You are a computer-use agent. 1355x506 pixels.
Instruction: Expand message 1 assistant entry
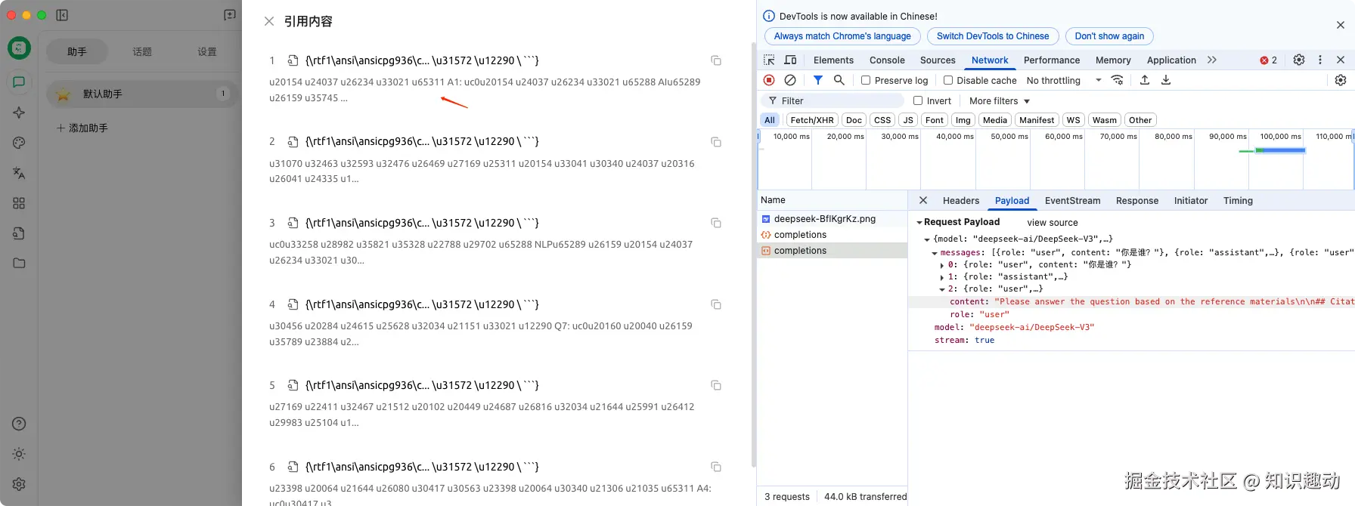[942, 277]
